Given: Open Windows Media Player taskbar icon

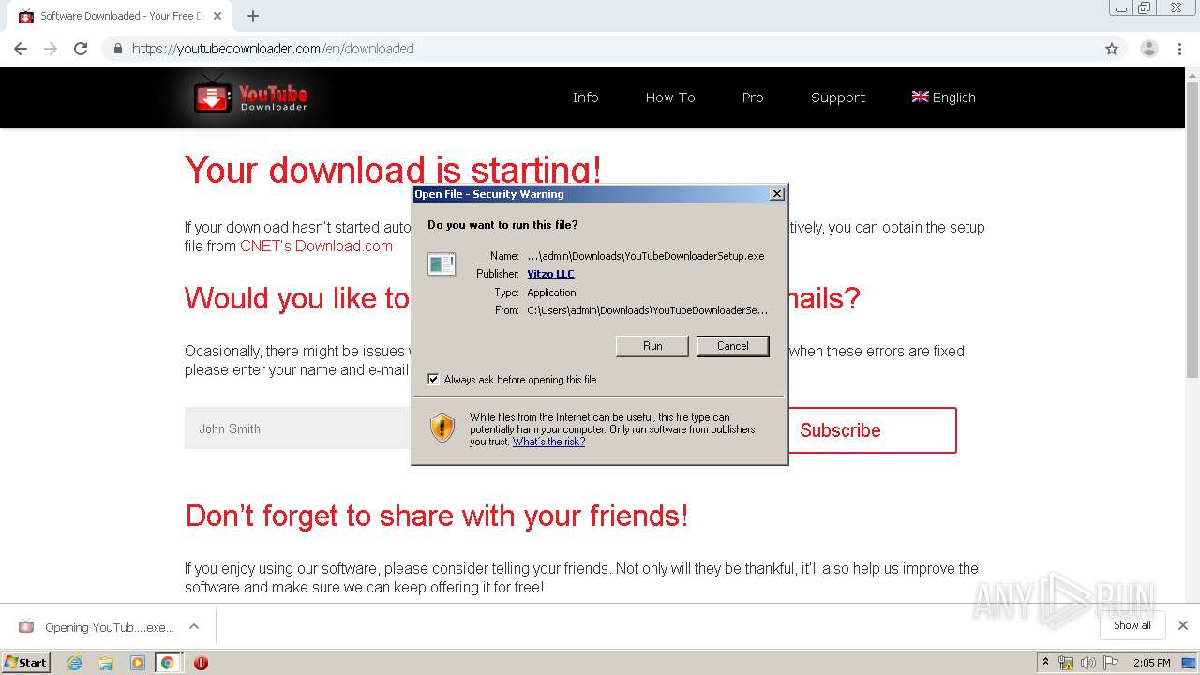Looking at the screenshot, I should 138,663.
